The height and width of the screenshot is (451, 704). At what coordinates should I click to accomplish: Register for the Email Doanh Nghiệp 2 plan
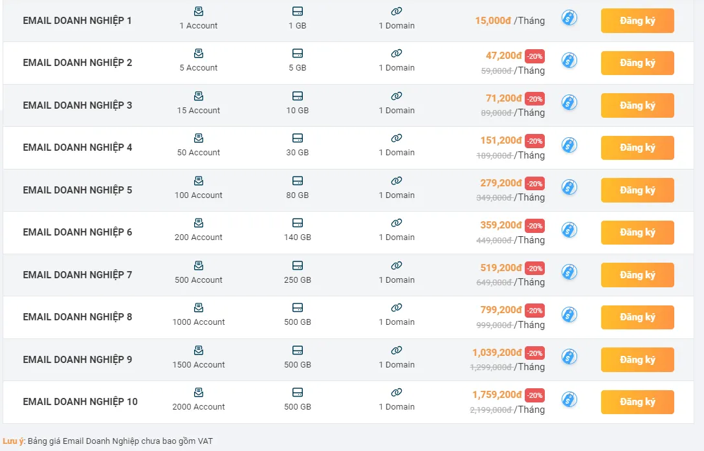(637, 63)
